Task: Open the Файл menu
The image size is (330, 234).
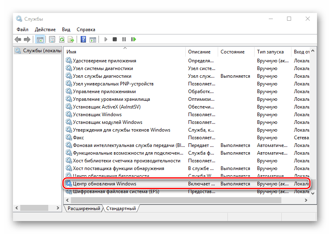Action: pyautogui.click(x=22, y=30)
